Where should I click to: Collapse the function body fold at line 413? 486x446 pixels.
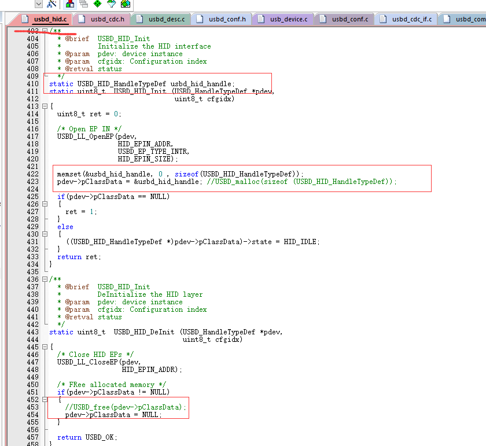tap(45, 106)
